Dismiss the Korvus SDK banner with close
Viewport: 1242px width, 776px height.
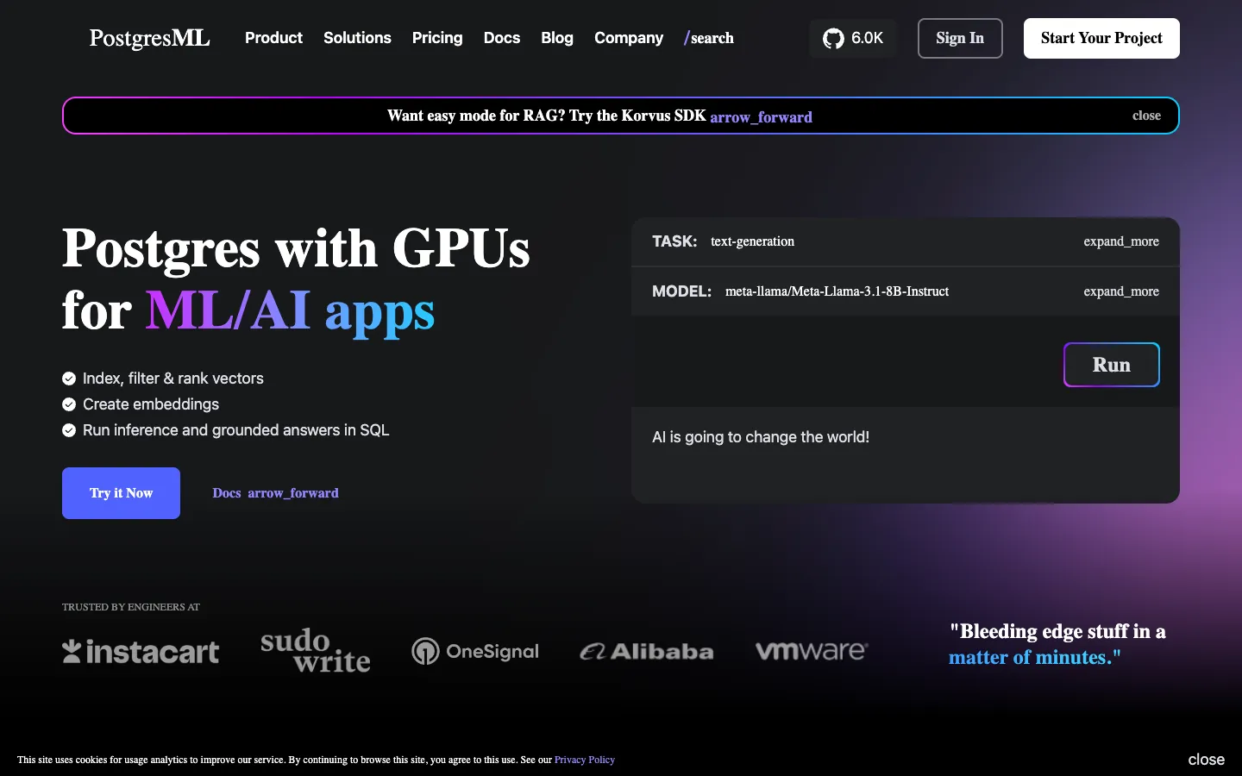click(1146, 116)
